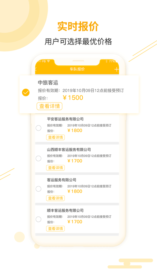Tap the 77% battery indicator
This screenshot has width=157, height=280.
[x=112, y=61]
